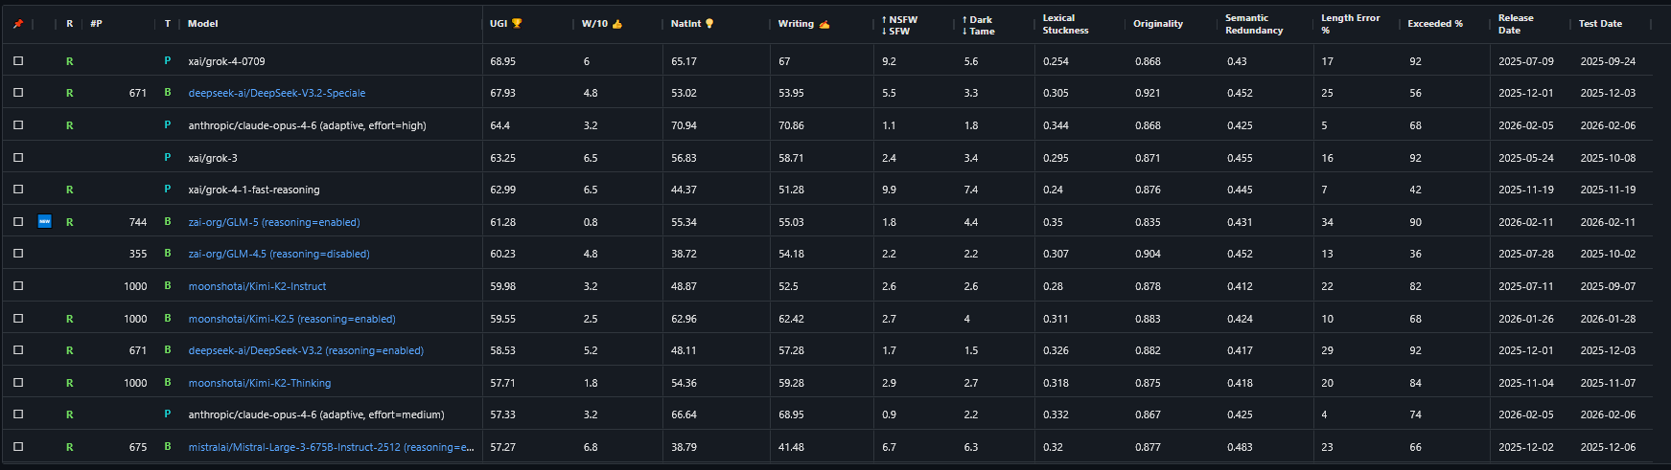Viewport: 1671px width, 470px height.
Task: Sort by Lexical Stuckness column header
Action: (x=1065, y=24)
